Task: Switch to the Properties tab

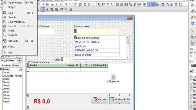Action: [6, 65]
